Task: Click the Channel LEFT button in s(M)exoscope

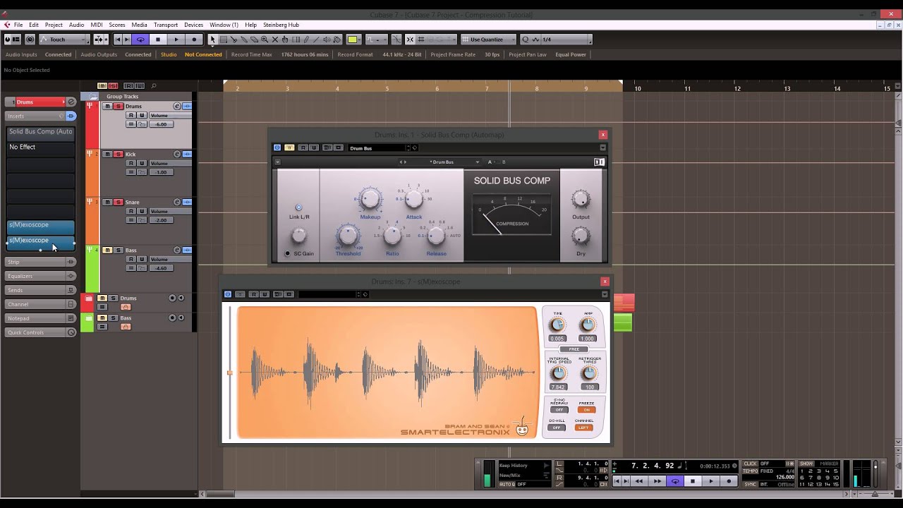Action: pos(583,428)
